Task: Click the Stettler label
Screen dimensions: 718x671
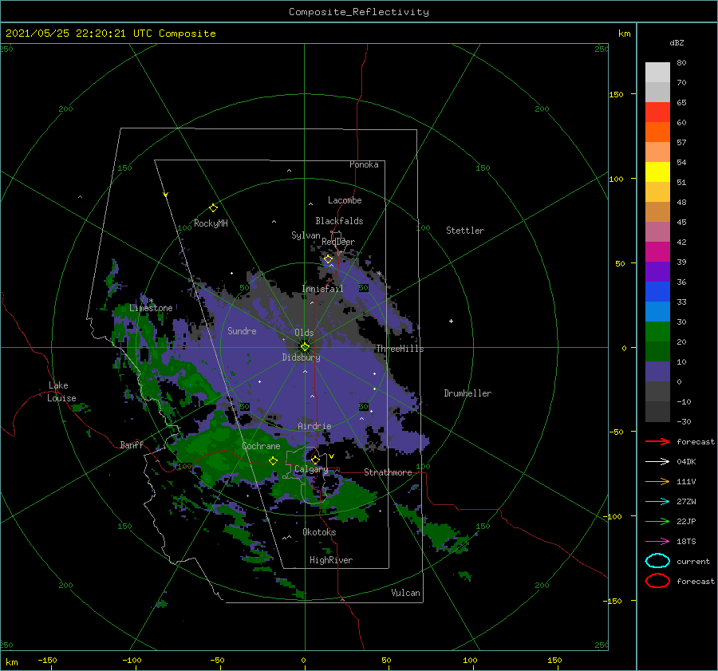Action: click(x=465, y=231)
